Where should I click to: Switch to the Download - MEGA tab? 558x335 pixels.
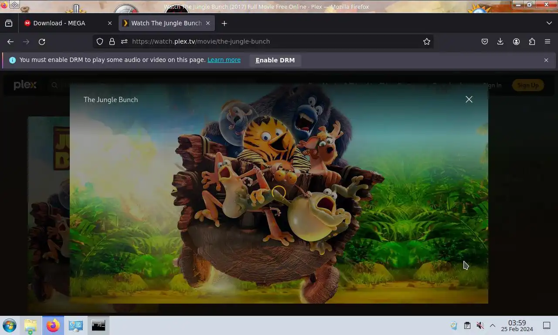(68, 23)
